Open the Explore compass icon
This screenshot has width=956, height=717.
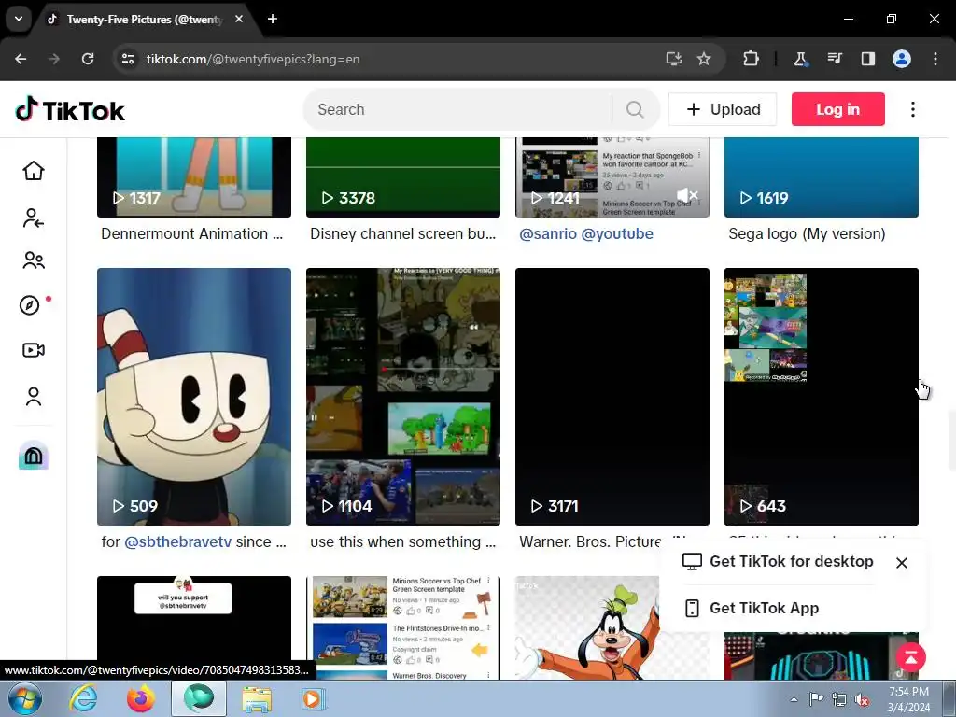point(29,305)
